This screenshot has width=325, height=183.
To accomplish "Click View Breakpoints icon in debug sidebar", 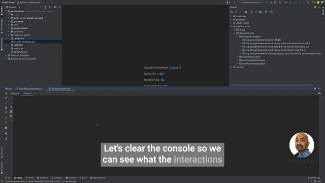I will pyautogui.click(x=6, y=117).
